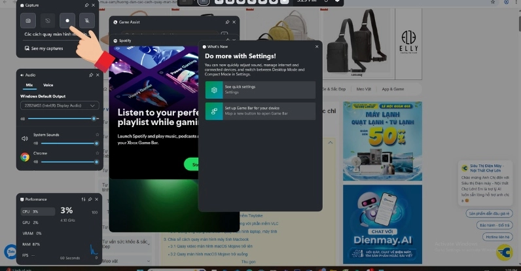Select the GPU 2% metric row

pos(37,223)
